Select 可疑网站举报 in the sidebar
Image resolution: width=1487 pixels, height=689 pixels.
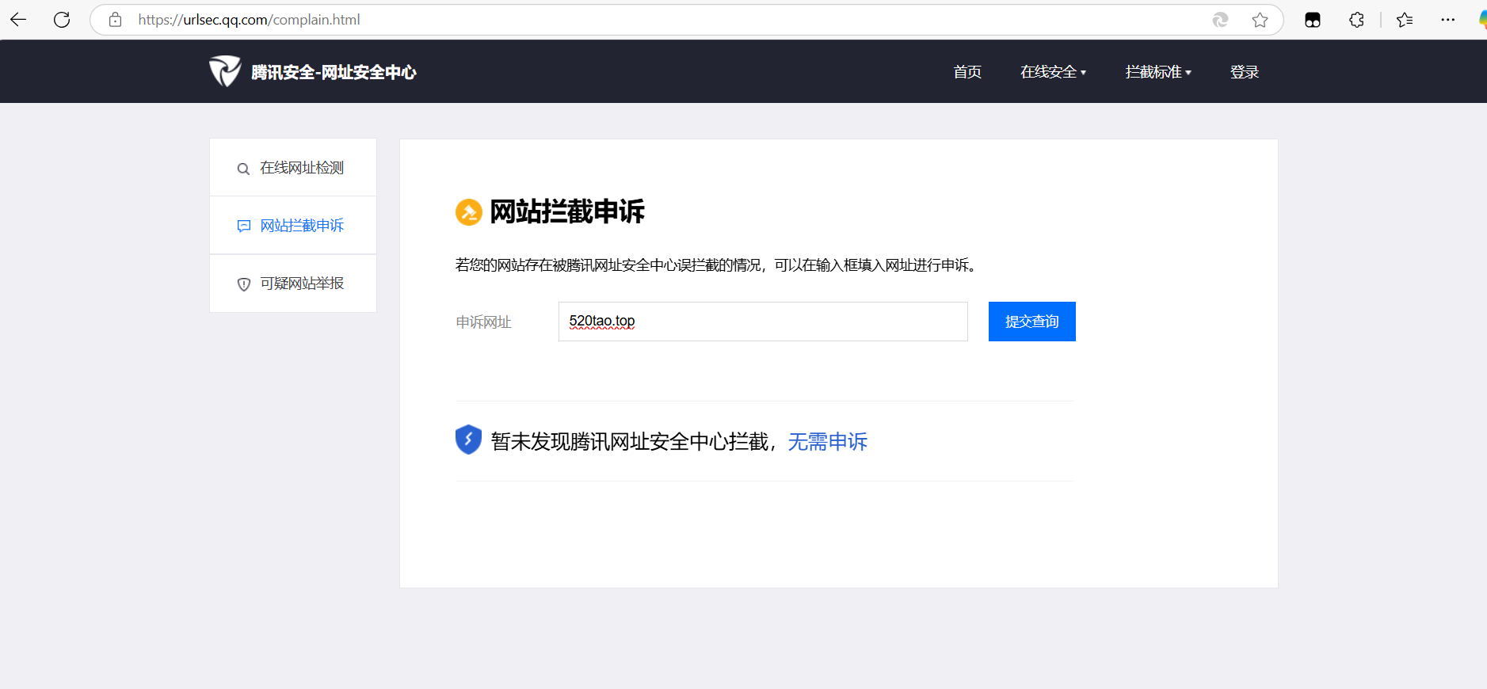pyautogui.click(x=293, y=284)
